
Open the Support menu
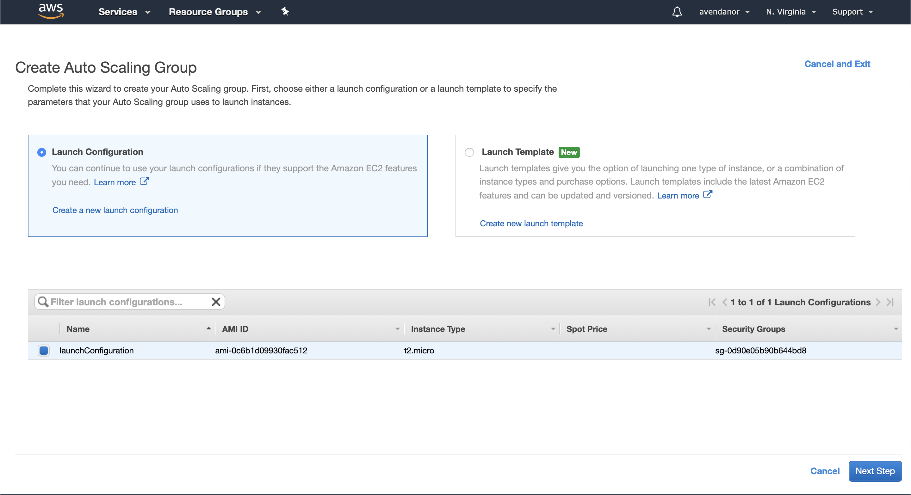coord(852,12)
